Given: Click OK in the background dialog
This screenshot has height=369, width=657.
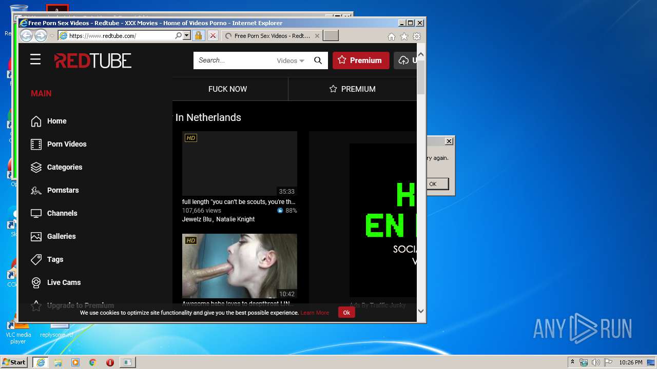Looking at the screenshot, I should click(437, 184).
